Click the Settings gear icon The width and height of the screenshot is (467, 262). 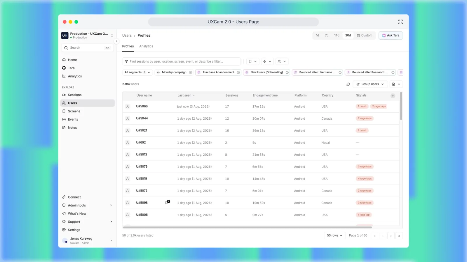(x=64, y=230)
